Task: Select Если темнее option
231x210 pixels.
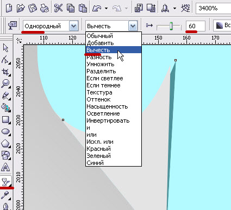Action: 114,85
